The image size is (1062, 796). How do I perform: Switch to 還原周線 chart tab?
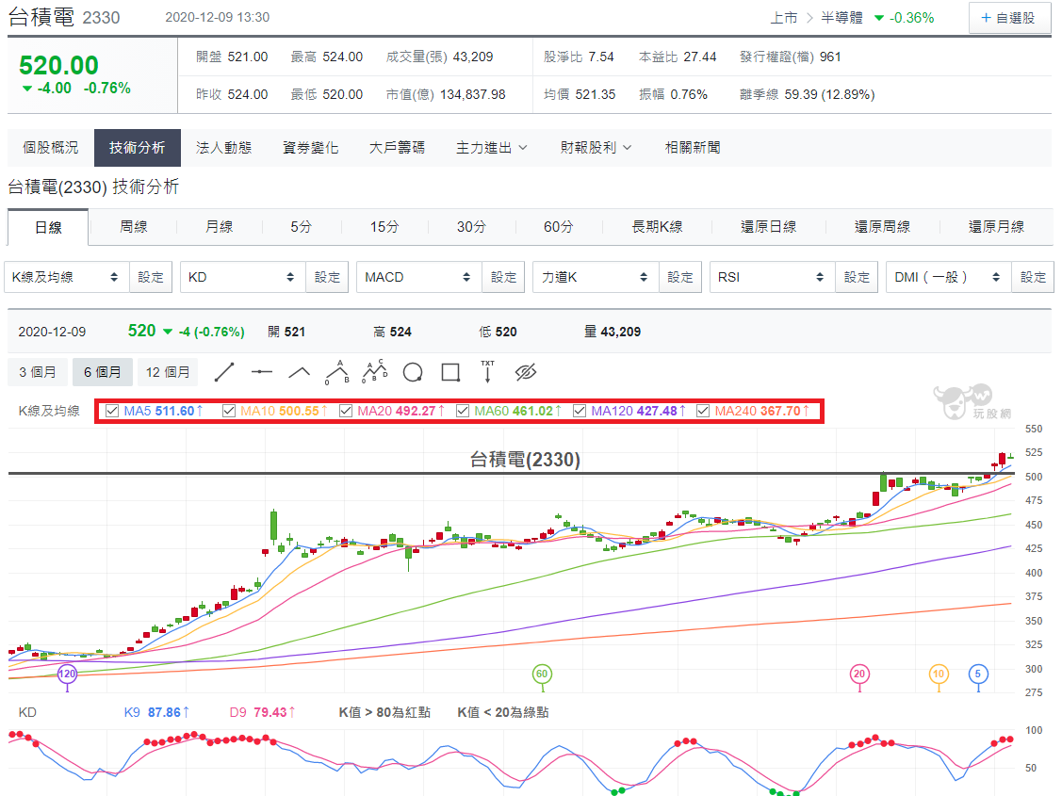click(883, 227)
